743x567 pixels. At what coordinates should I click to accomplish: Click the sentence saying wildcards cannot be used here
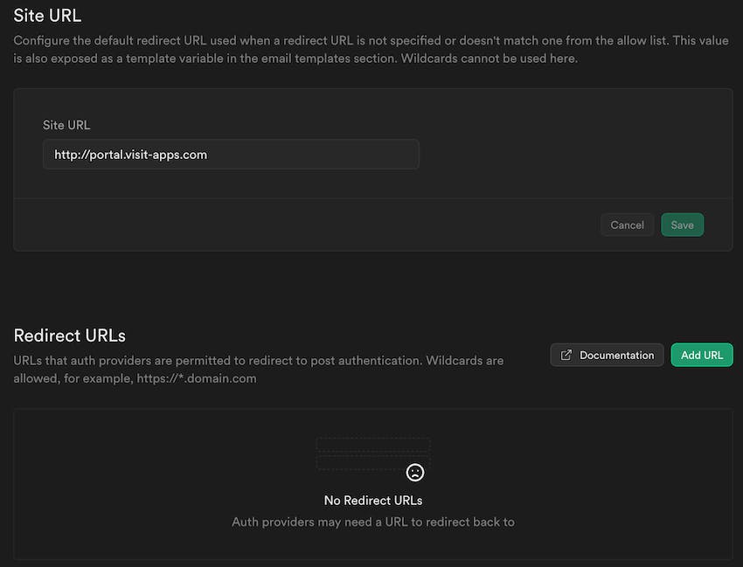489,59
